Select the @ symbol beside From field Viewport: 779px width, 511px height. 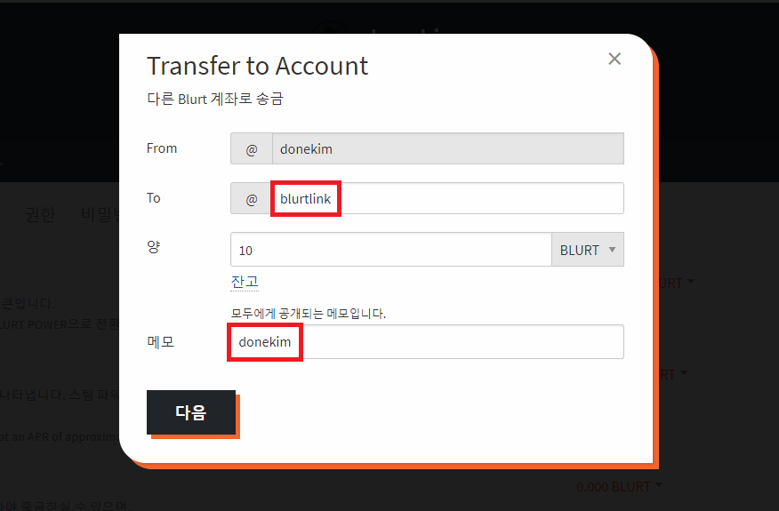pyautogui.click(x=252, y=148)
